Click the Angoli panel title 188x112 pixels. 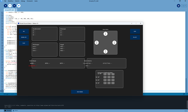[x=62, y=45]
